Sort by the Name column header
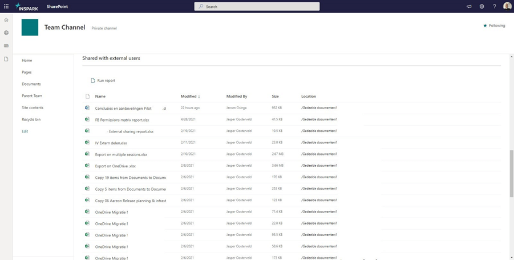This screenshot has width=514, height=260. 100,97
